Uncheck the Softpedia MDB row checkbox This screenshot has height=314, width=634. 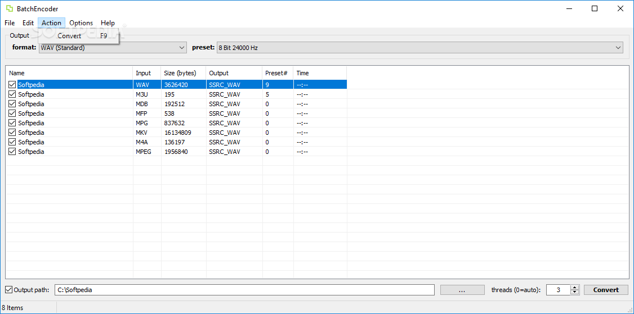[12, 104]
